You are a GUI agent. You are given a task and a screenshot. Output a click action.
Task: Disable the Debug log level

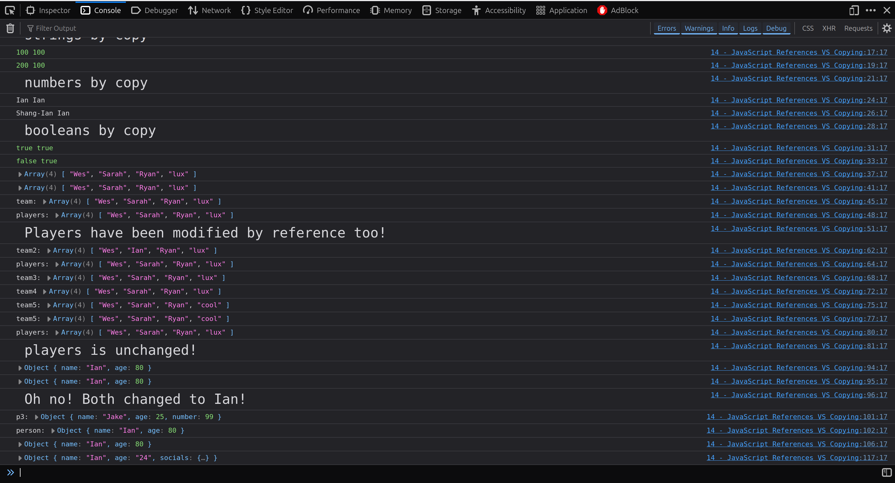tap(776, 28)
